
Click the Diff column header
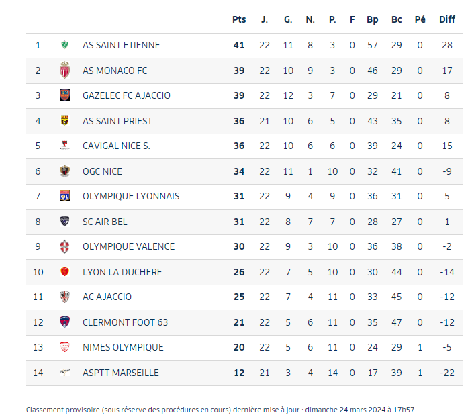(447, 19)
